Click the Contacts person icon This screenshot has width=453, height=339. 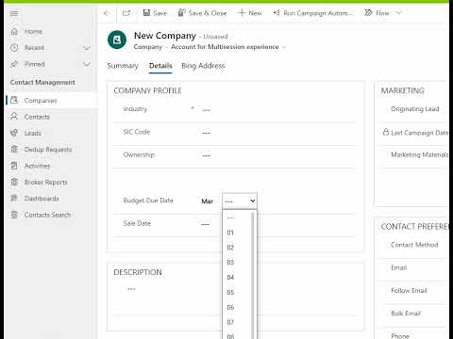coord(14,117)
